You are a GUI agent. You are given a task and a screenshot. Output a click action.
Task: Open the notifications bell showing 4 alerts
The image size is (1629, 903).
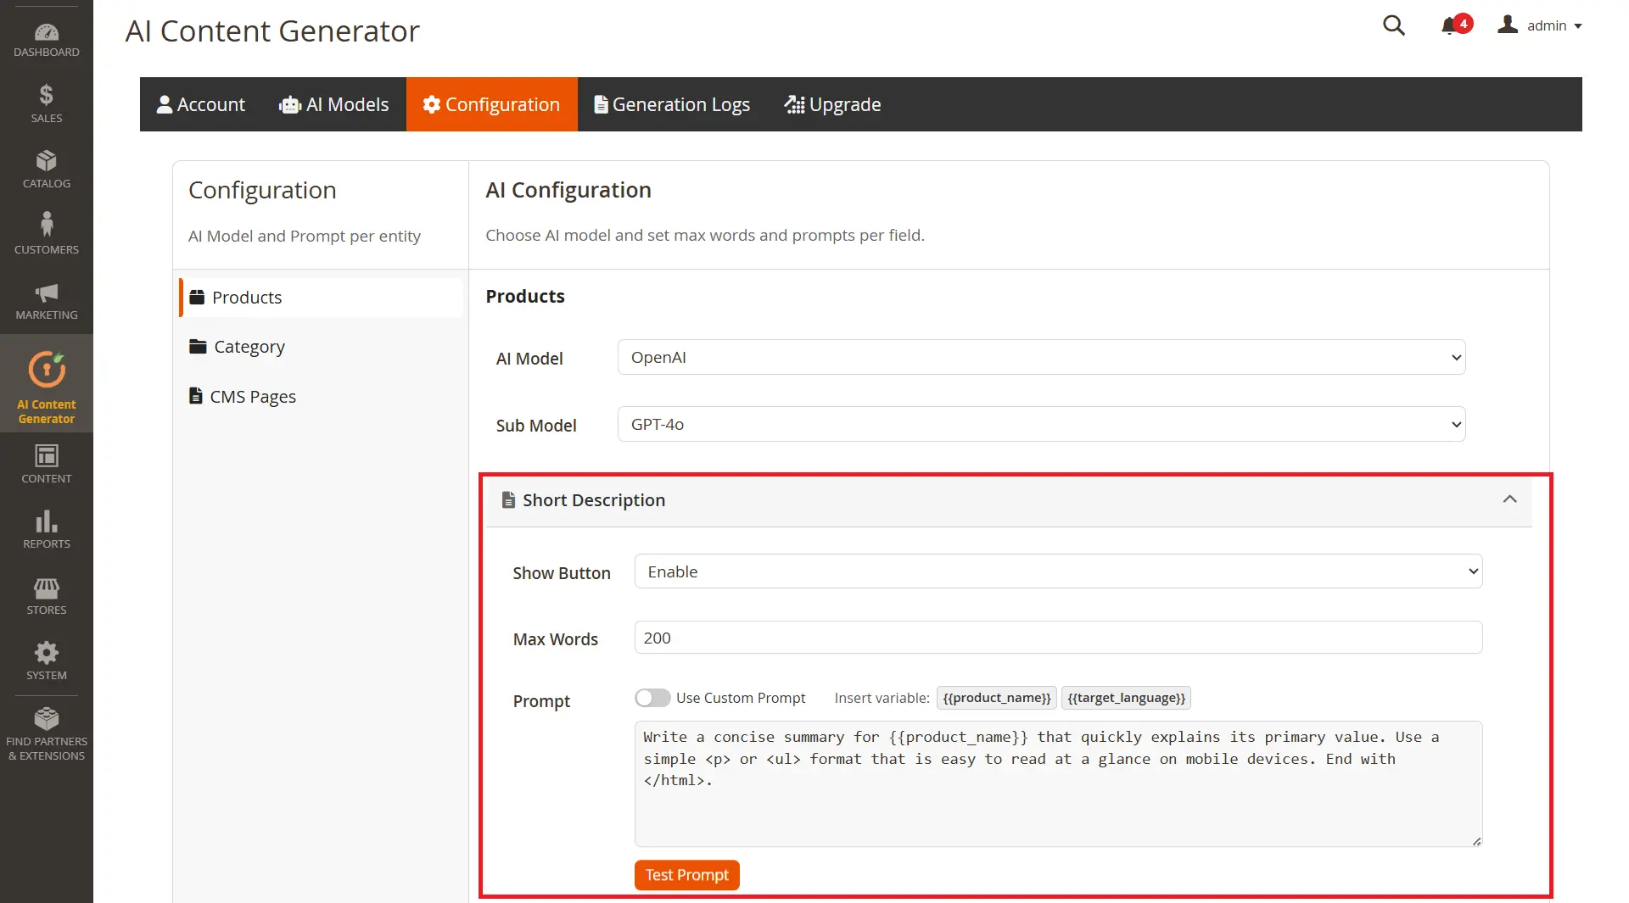coord(1451,25)
